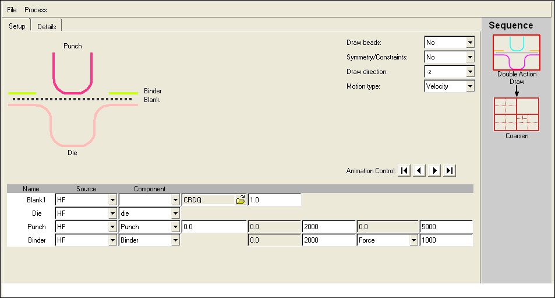This screenshot has height=298, width=555.
Task: Jump animation to last frame
Action: pyautogui.click(x=449, y=171)
